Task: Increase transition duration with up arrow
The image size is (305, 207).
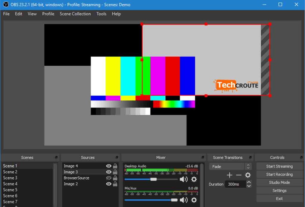Action: point(249,182)
